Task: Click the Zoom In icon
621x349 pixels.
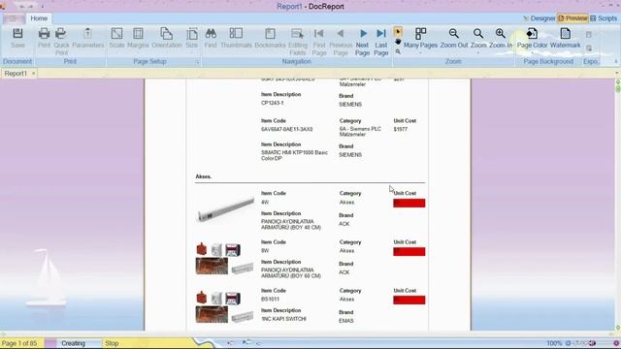Action: pyautogui.click(x=501, y=34)
